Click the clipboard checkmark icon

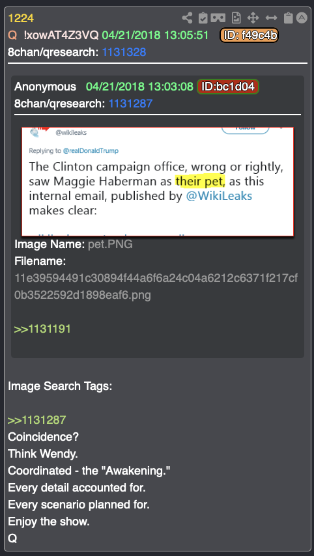tap(203, 18)
